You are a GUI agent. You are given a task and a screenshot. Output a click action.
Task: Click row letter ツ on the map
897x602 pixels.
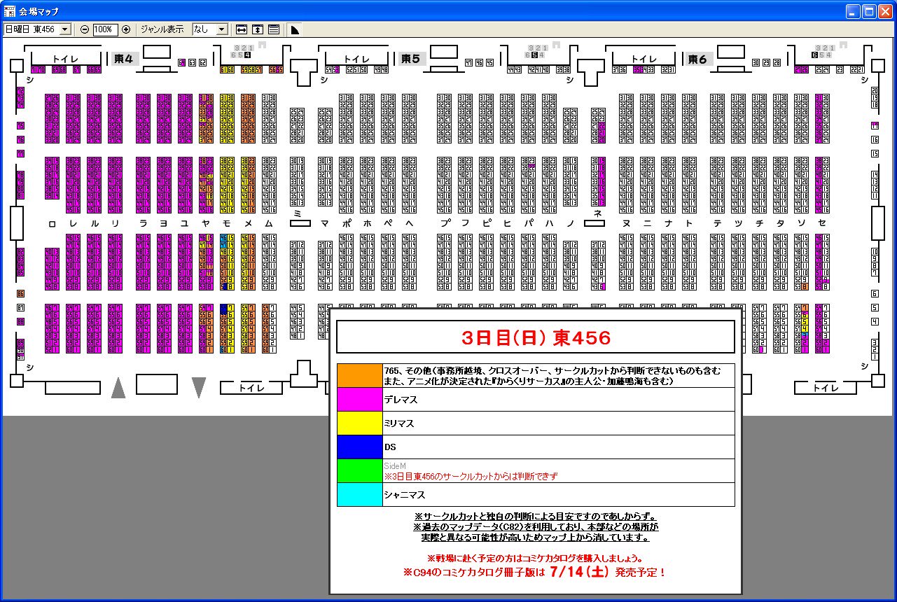pos(739,223)
